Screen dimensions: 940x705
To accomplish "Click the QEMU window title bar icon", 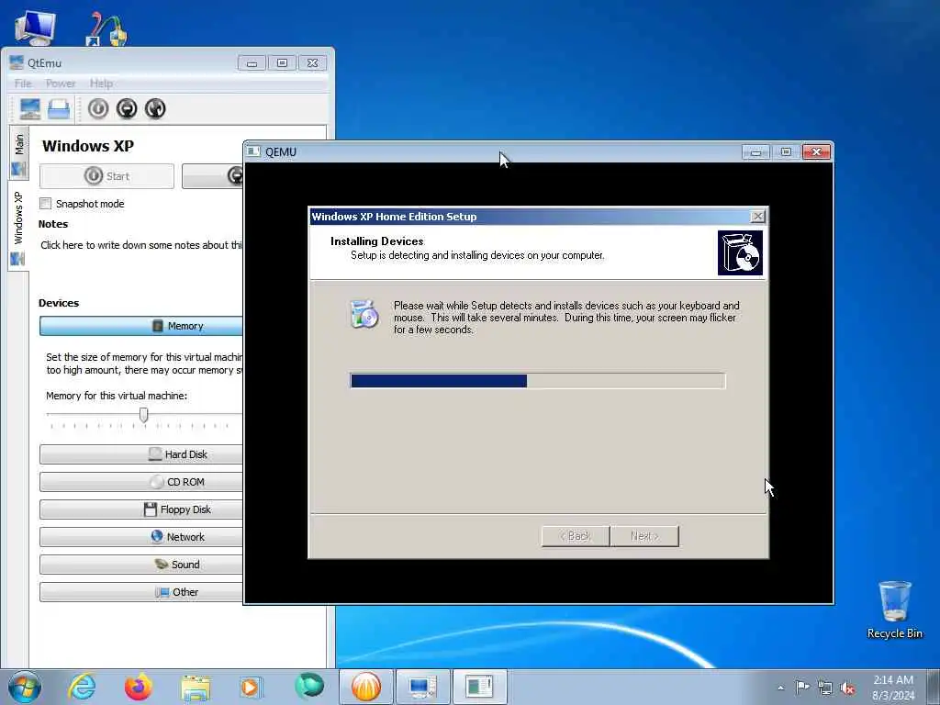I will point(254,151).
